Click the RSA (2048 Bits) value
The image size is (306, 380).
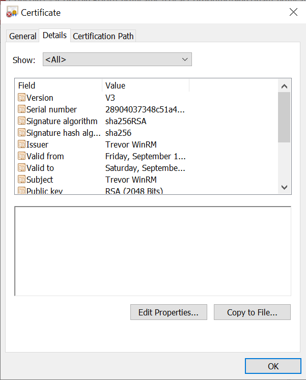(x=134, y=191)
